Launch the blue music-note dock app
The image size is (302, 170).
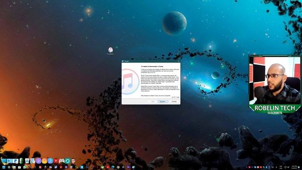[x=50, y=161]
